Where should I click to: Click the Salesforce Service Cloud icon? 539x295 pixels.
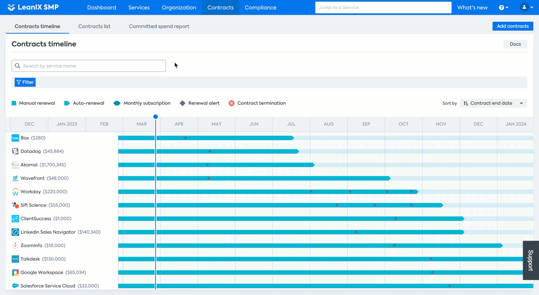tap(15, 286)
